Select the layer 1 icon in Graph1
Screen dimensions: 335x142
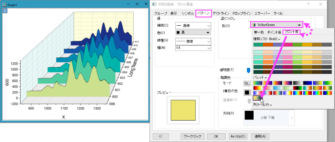click(x=5, y=11)
